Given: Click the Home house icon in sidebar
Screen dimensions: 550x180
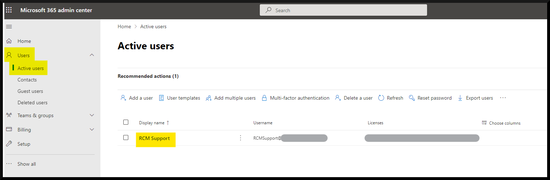Looking at the screenshot, I should [x=9, y=41].
